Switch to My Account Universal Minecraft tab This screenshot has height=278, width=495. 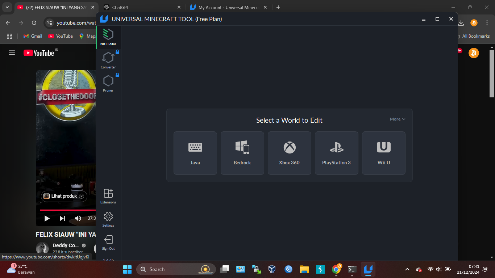point(228,7)
